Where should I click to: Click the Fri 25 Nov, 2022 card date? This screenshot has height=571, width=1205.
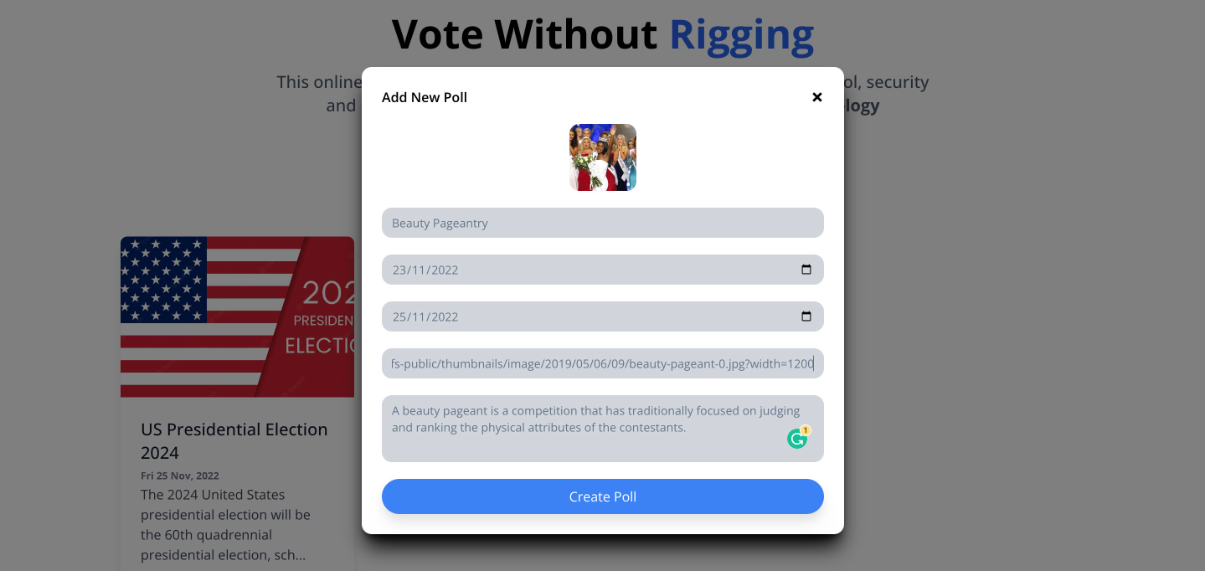tap(179, 476)
